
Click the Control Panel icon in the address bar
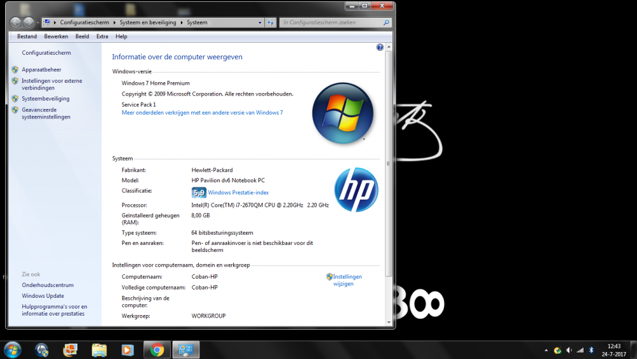click(x=47, y=22)
